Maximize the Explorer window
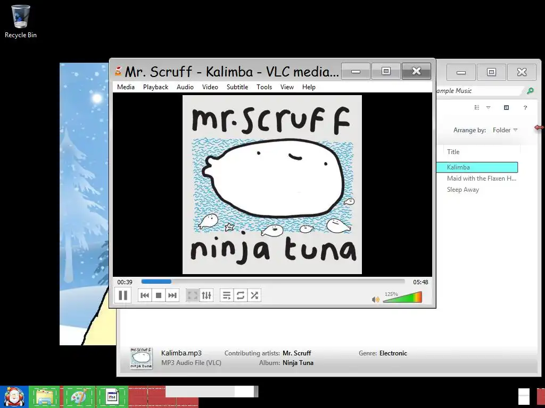Image resolution: width=545 pixels, height=408 pixels. pos(491,72)
